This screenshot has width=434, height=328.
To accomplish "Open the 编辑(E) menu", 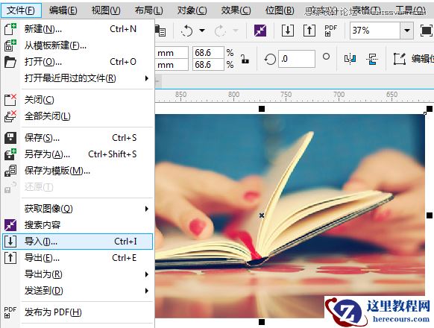I will [x=63, y=10].
